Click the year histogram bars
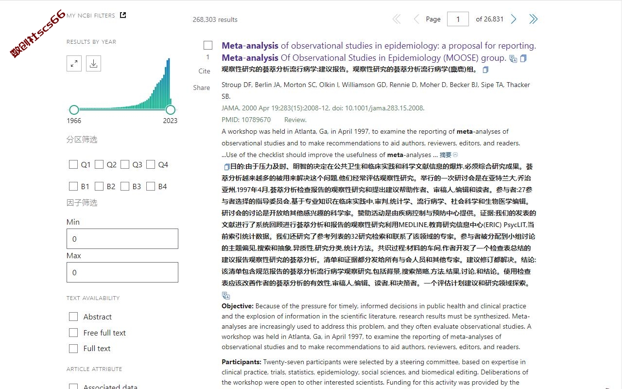The image size is (622, 389). [122, 84]
